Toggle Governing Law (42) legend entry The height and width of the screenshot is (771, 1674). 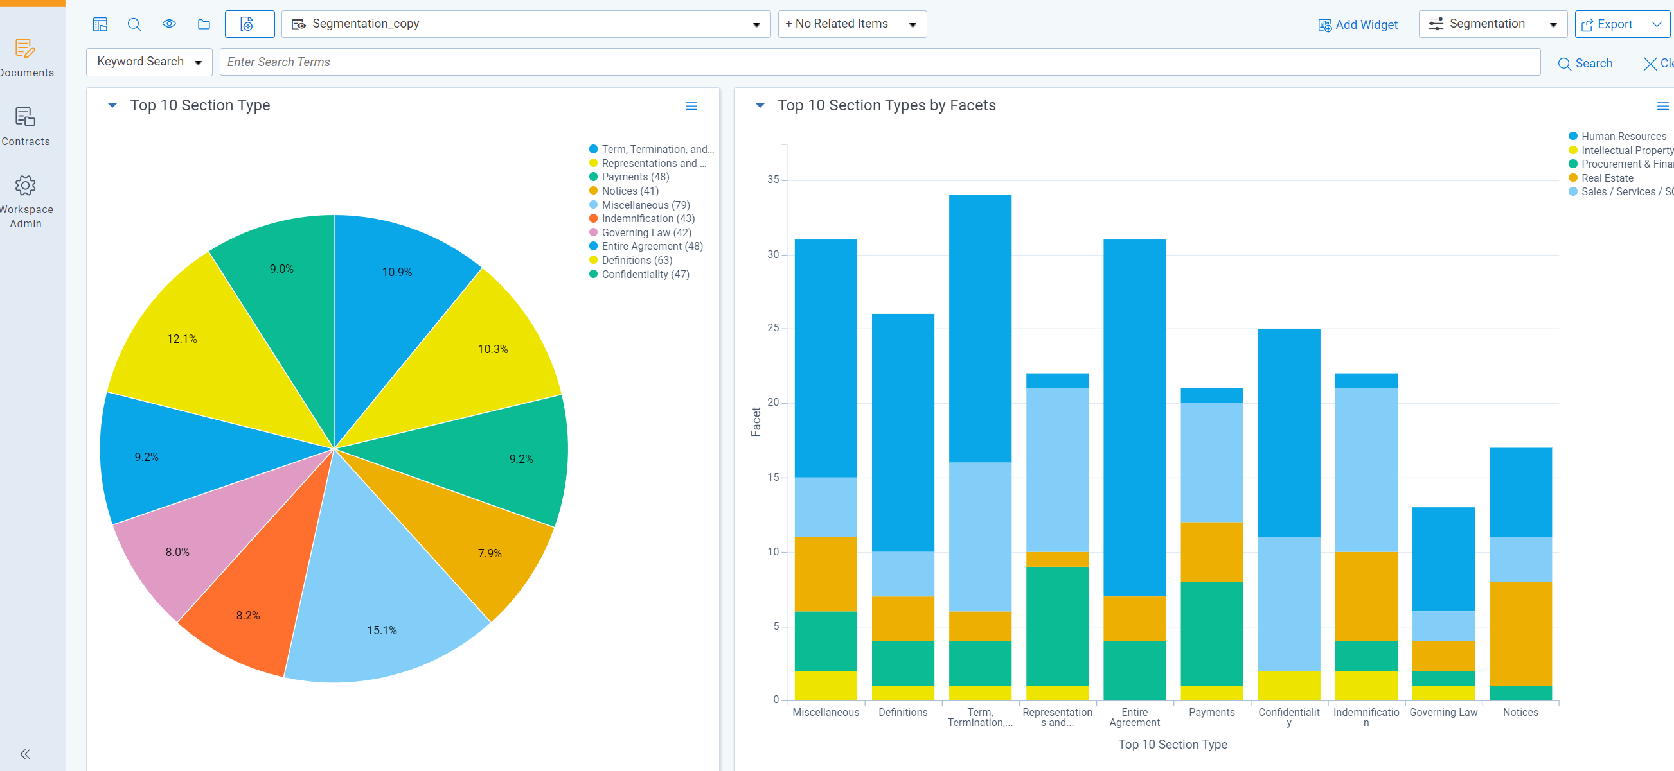click(640, 232)
